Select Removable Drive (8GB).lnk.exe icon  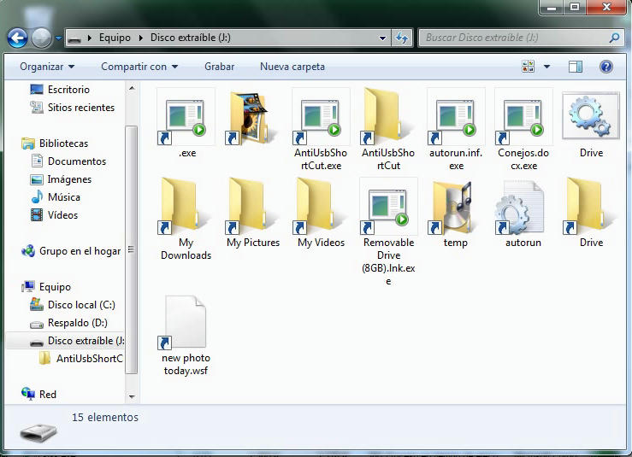[388, 207]
